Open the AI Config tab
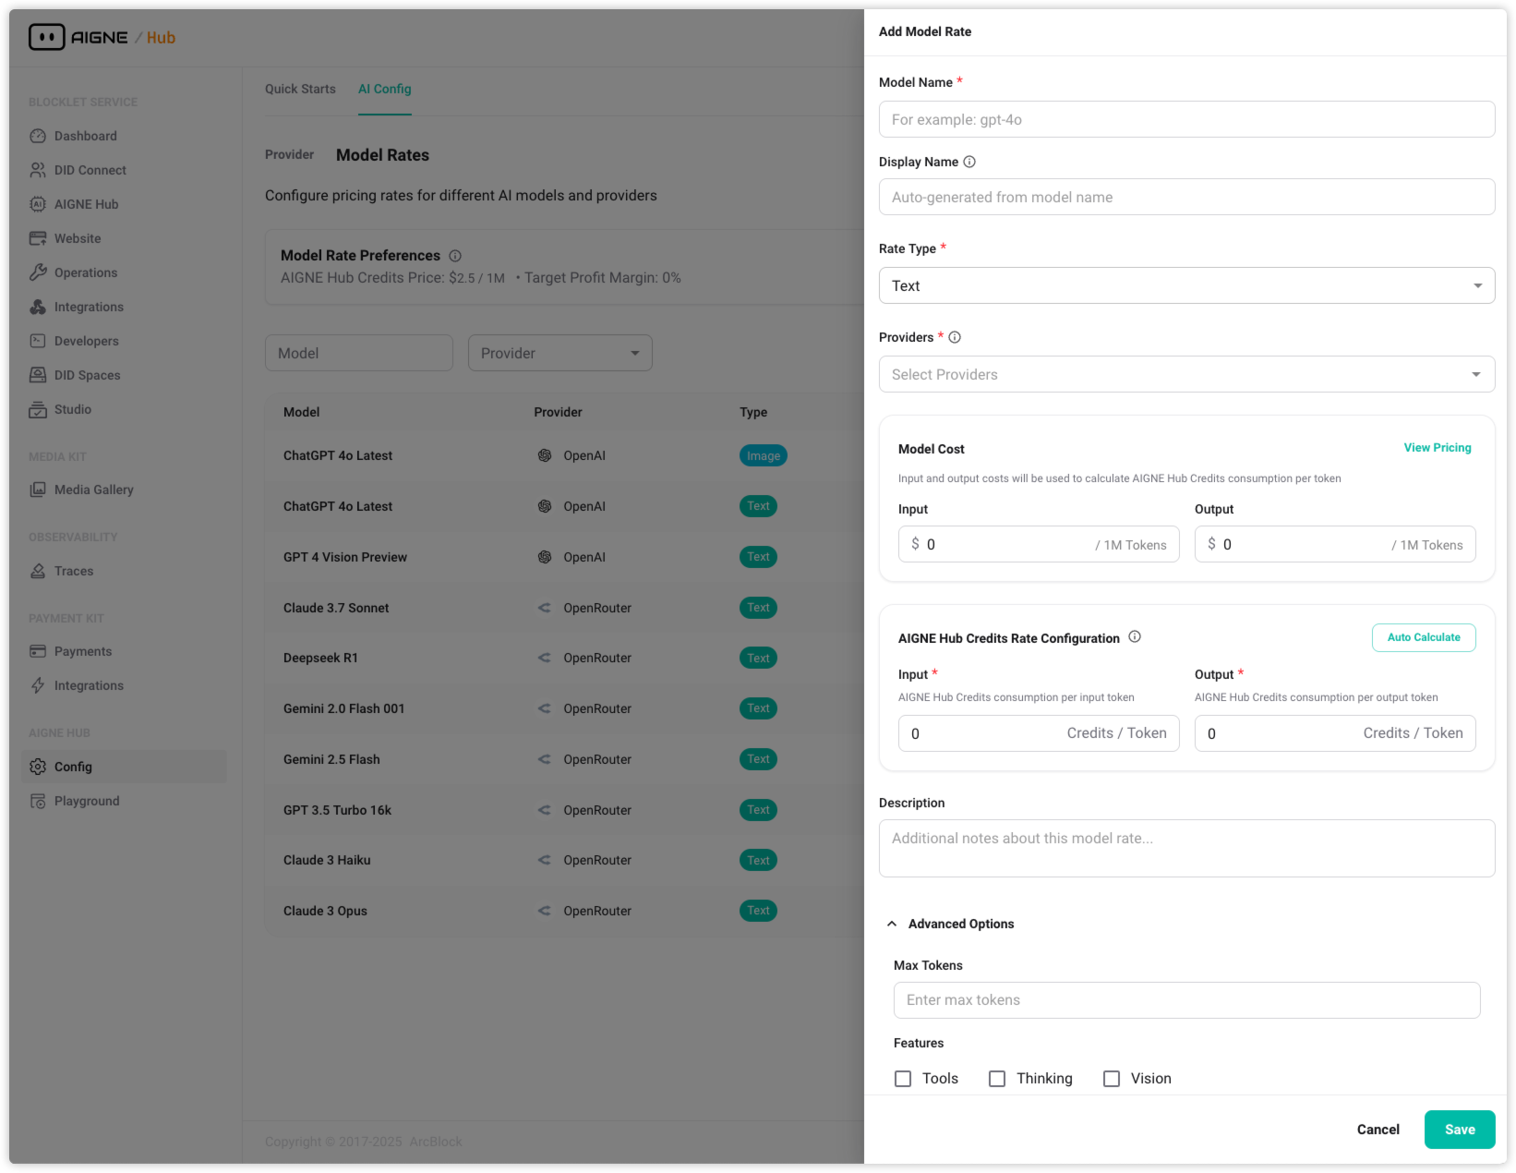1516x1173 pixels. point(384,89)
